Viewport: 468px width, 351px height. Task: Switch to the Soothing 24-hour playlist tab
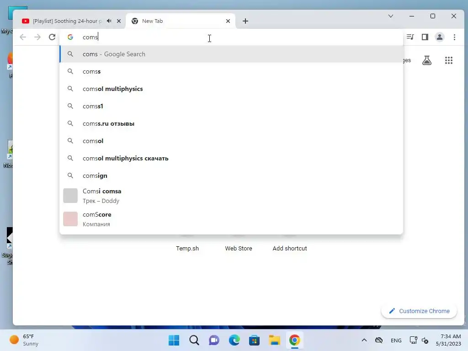(x=67, y=21)
